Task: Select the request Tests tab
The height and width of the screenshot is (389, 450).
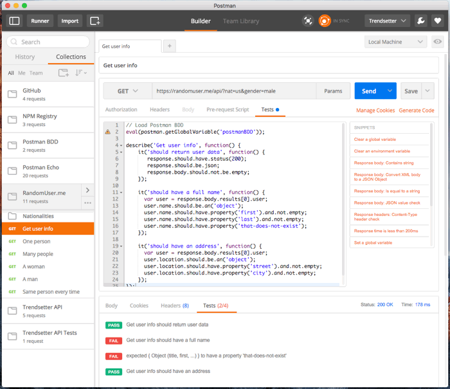Action: (270, 109)
